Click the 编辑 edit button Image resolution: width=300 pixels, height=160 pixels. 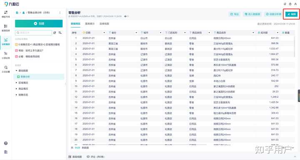pos(291,14)
